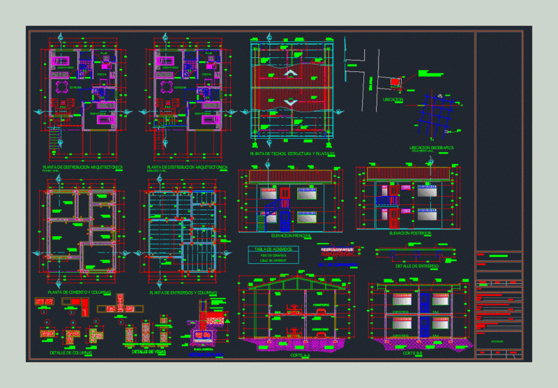
Task: Click the PLANTA DE CIMIENTO Y COLUMNAS title
Action: click(79, 292)
